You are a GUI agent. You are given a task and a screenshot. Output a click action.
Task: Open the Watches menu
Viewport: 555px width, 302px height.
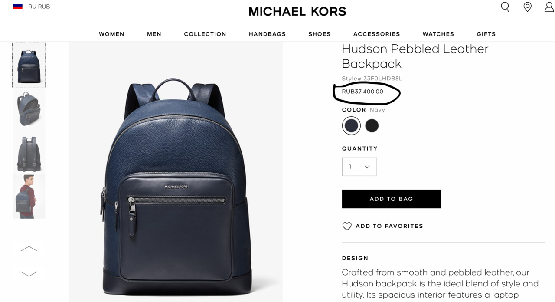point(438,34)
